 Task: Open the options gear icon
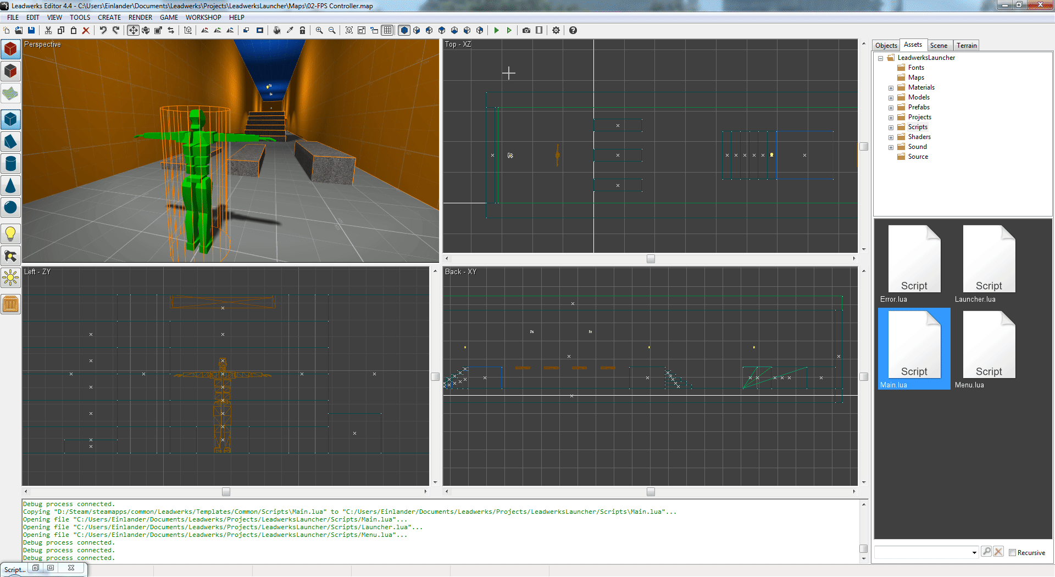[x=556, y=30]
